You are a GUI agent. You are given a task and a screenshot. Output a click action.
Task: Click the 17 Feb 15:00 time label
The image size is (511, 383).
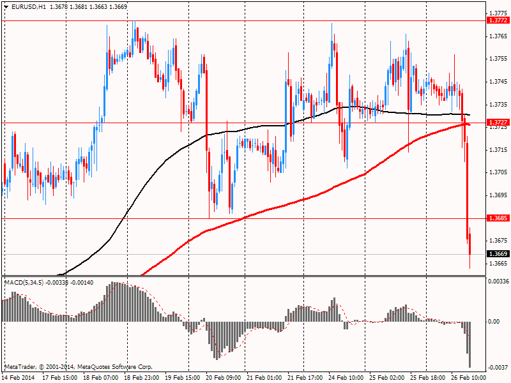pyautogui.click(x=60, y=378)
